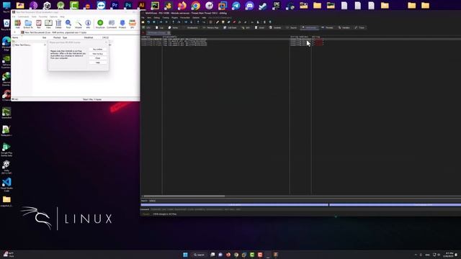This screenshot has height=259, width=461.
Task: Switch to the Log tab in x64dbg
Action: (x=160, y=27)
